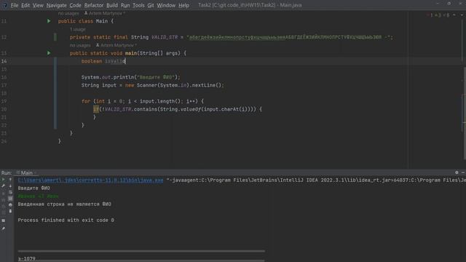The image size is (466, 262).
Task: Click green user input line in console
Action: click(38, 196)
